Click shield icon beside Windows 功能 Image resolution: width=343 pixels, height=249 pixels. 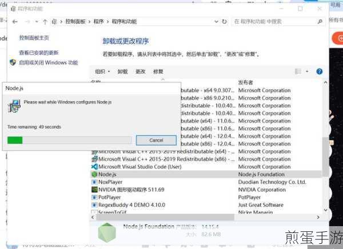point(13,62)
